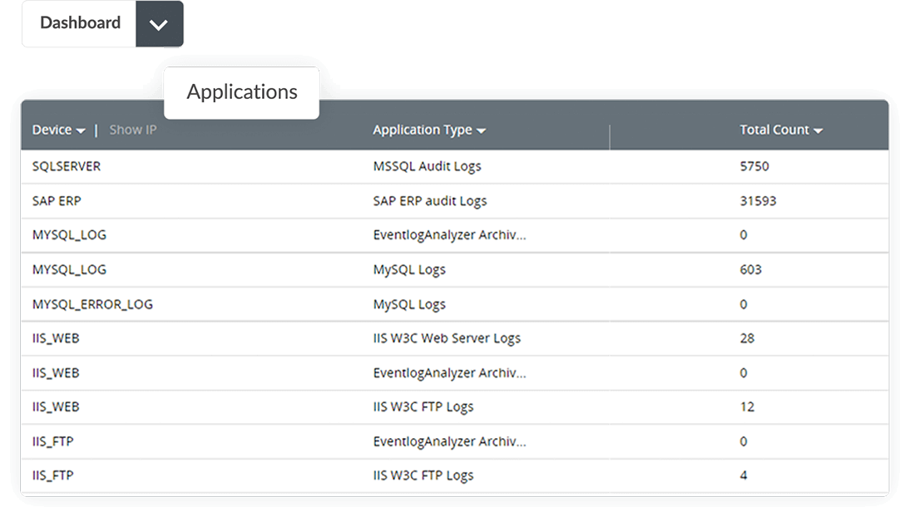Click the 5750 total count value
The width and height of the screenshot is (910, 517).
754,166
